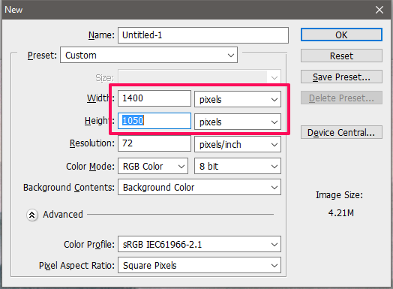Click the Advanced label text
Image resolution: width=393 pixels, height=289 pixels.
point(63,215)
